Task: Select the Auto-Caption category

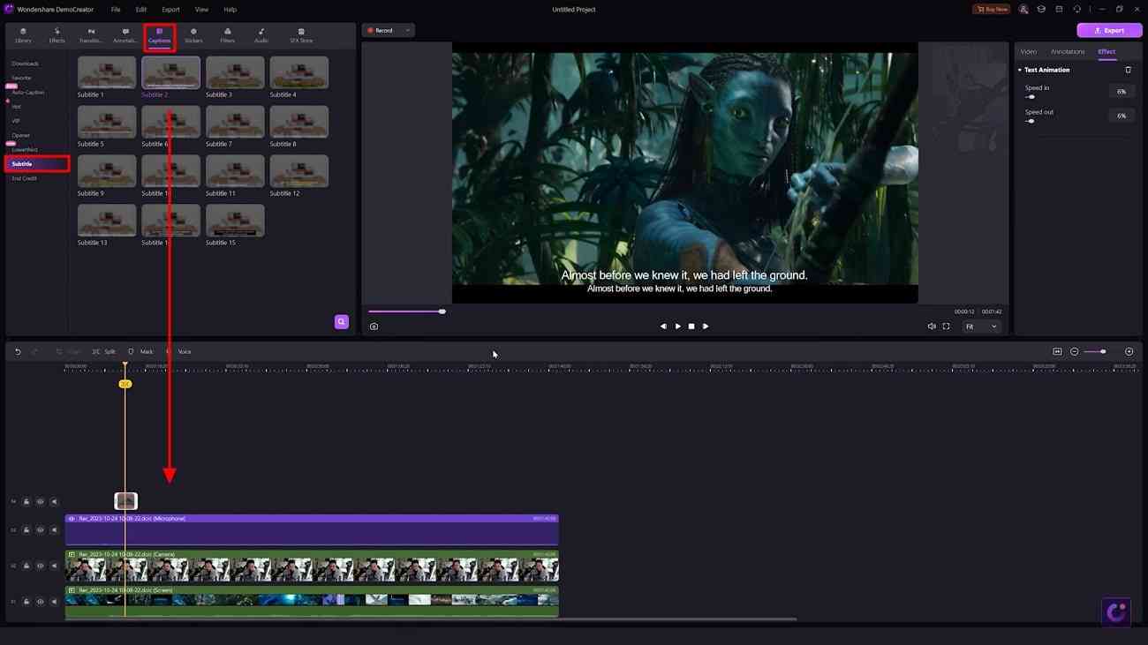Action: pyautogui.click(x=28, y=92)
